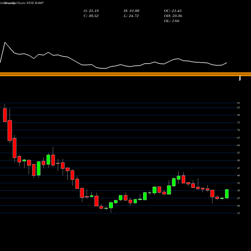Click the 15 price axis label
The width and height of the screenshot is (251, 251).
point(238,213)
